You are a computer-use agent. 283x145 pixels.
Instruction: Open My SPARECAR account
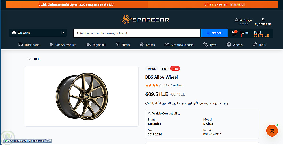click(263, 22)
